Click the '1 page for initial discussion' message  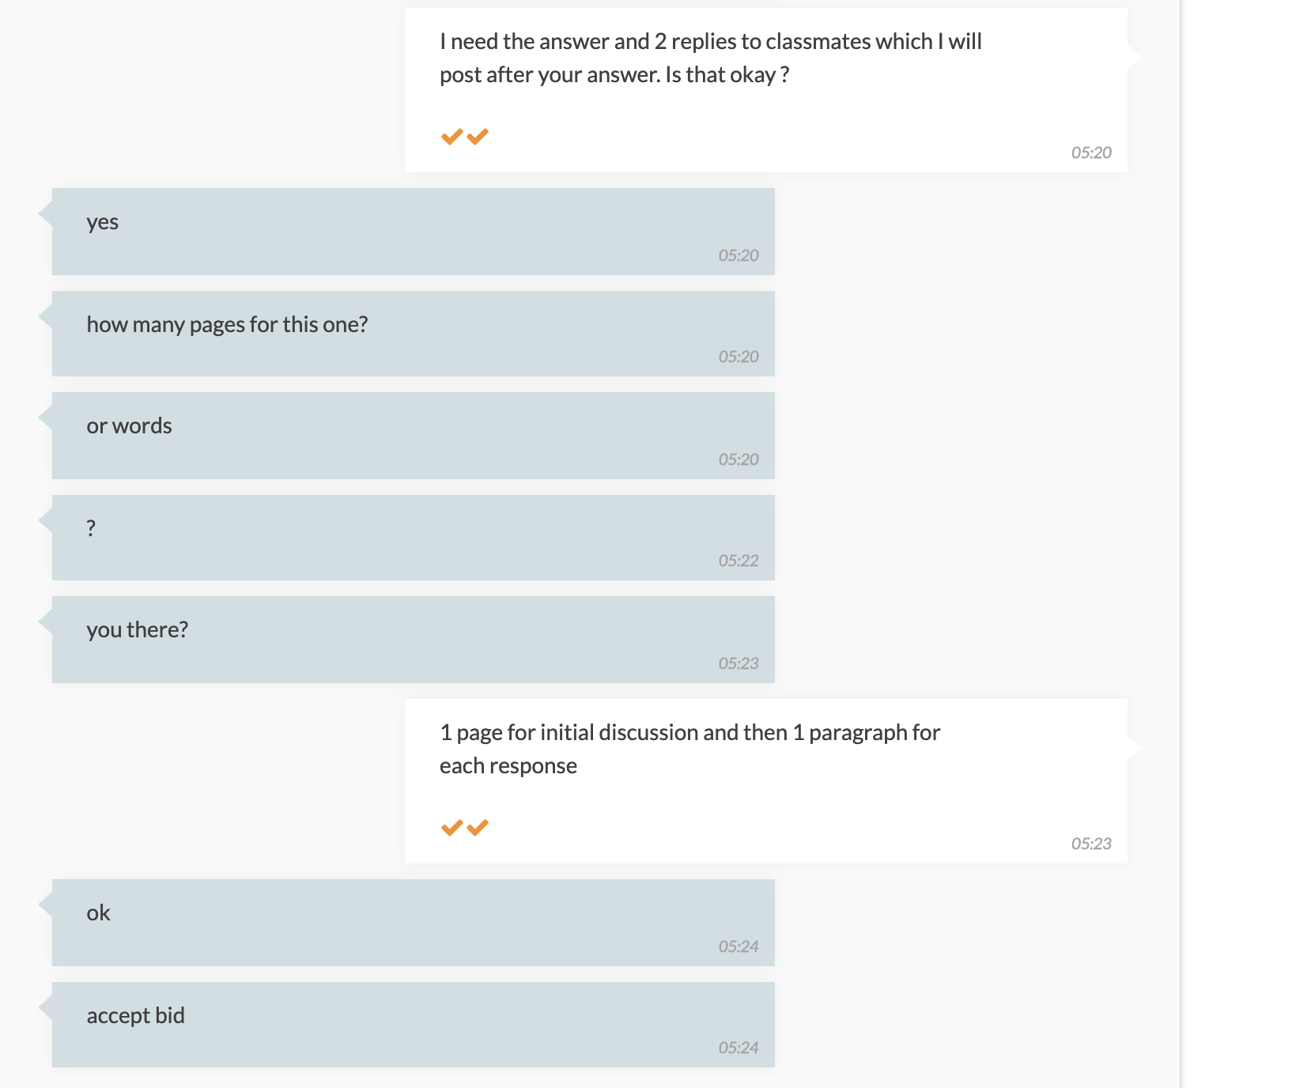coord(766,781)
